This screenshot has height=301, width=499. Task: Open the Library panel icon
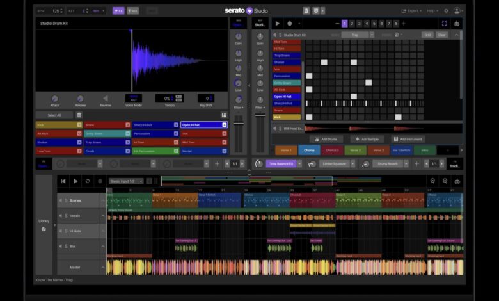tap(44, 229)
